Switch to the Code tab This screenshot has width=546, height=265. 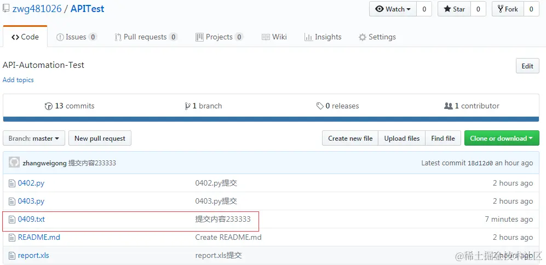click(x=25, y=37)
